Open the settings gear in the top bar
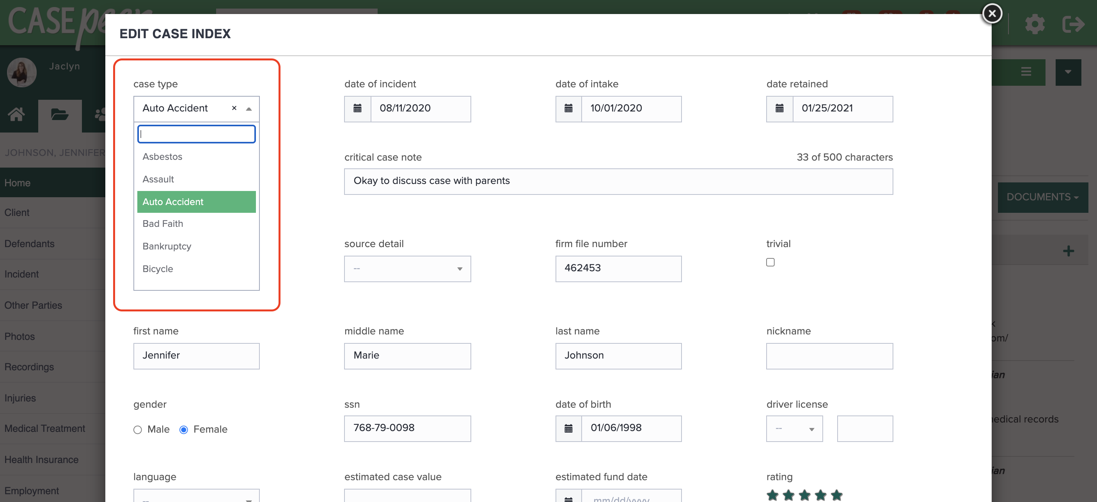This screenshot has height=502, width=1097. point(1035,24)
